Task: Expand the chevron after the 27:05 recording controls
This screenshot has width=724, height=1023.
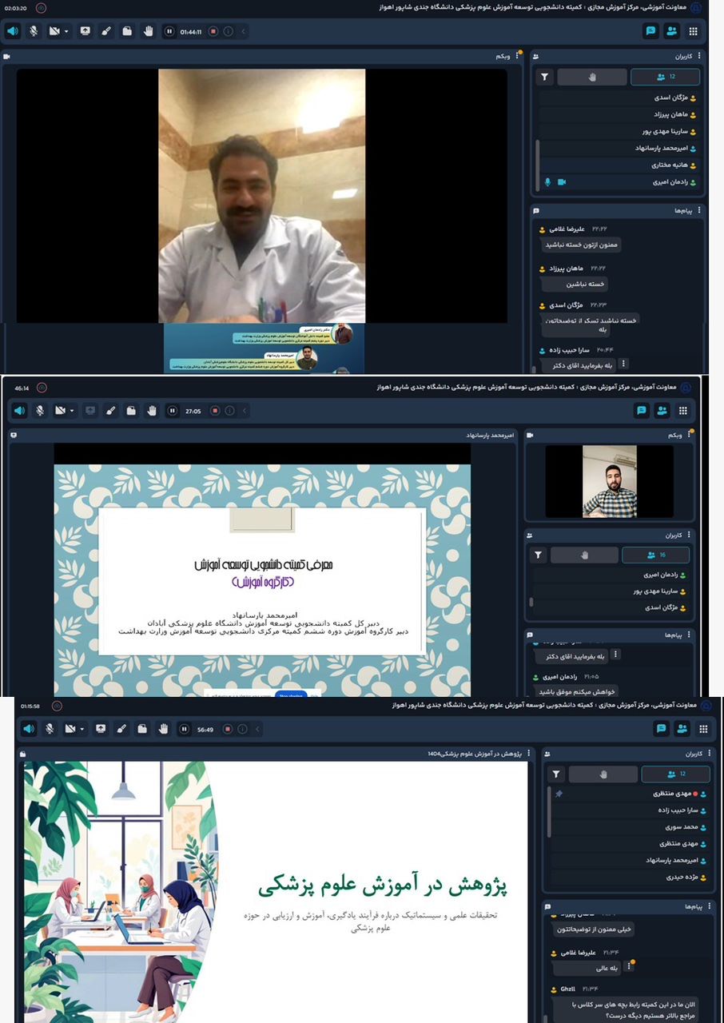Action: click(x=245, y=411)
